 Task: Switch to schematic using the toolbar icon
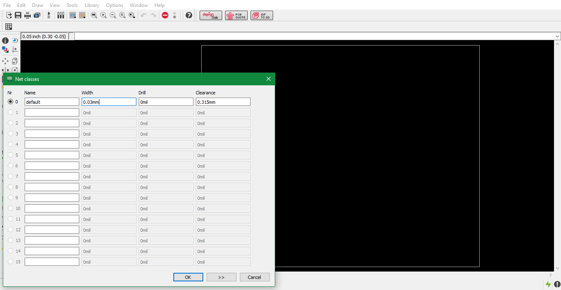49,15
